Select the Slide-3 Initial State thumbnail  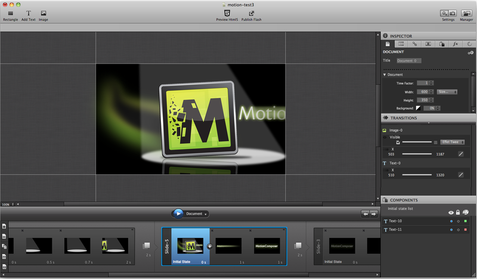click(342, 246)
